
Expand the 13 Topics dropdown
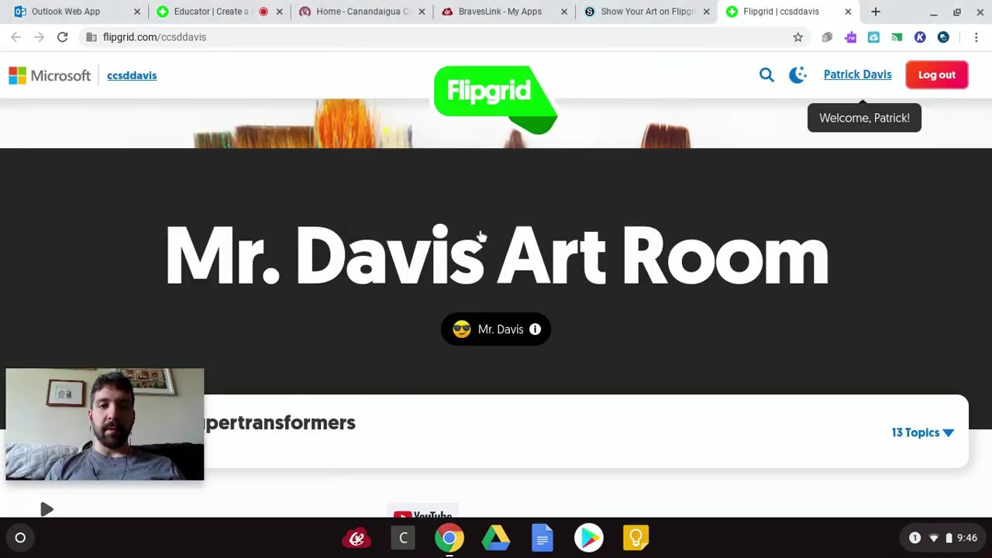point(922,432)
